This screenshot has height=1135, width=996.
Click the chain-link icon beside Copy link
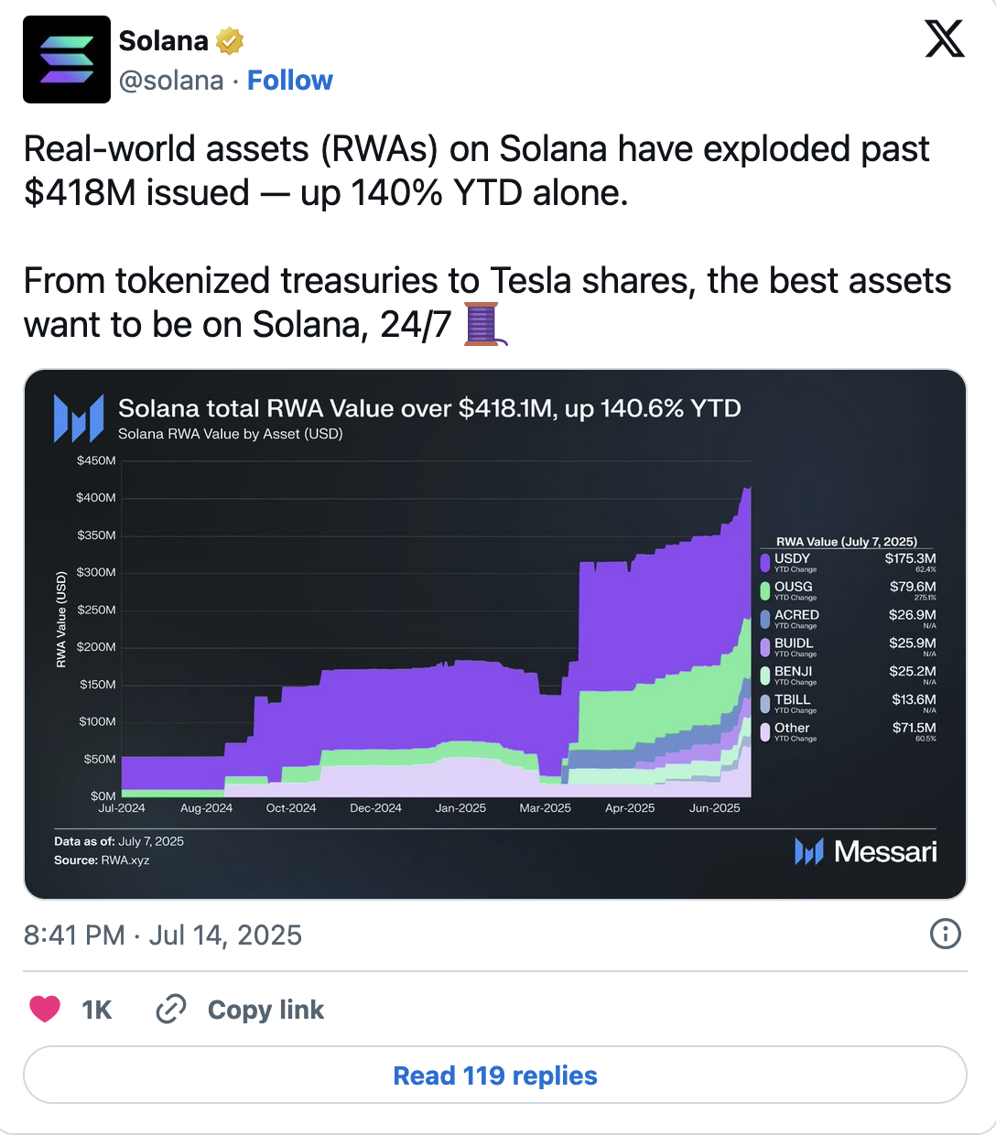[x=169, y=1010]
